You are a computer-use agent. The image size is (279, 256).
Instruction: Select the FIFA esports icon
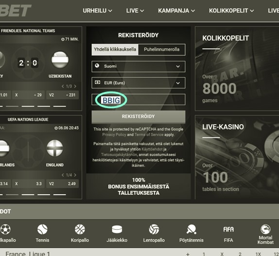(x=228, y=234)
